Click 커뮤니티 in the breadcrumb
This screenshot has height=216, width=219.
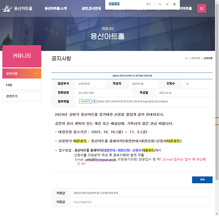tap(196, 58)
